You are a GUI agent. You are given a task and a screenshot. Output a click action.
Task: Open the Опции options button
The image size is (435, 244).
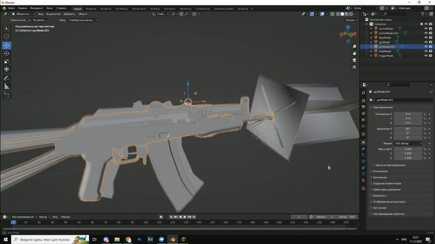(x=351, y=20)
